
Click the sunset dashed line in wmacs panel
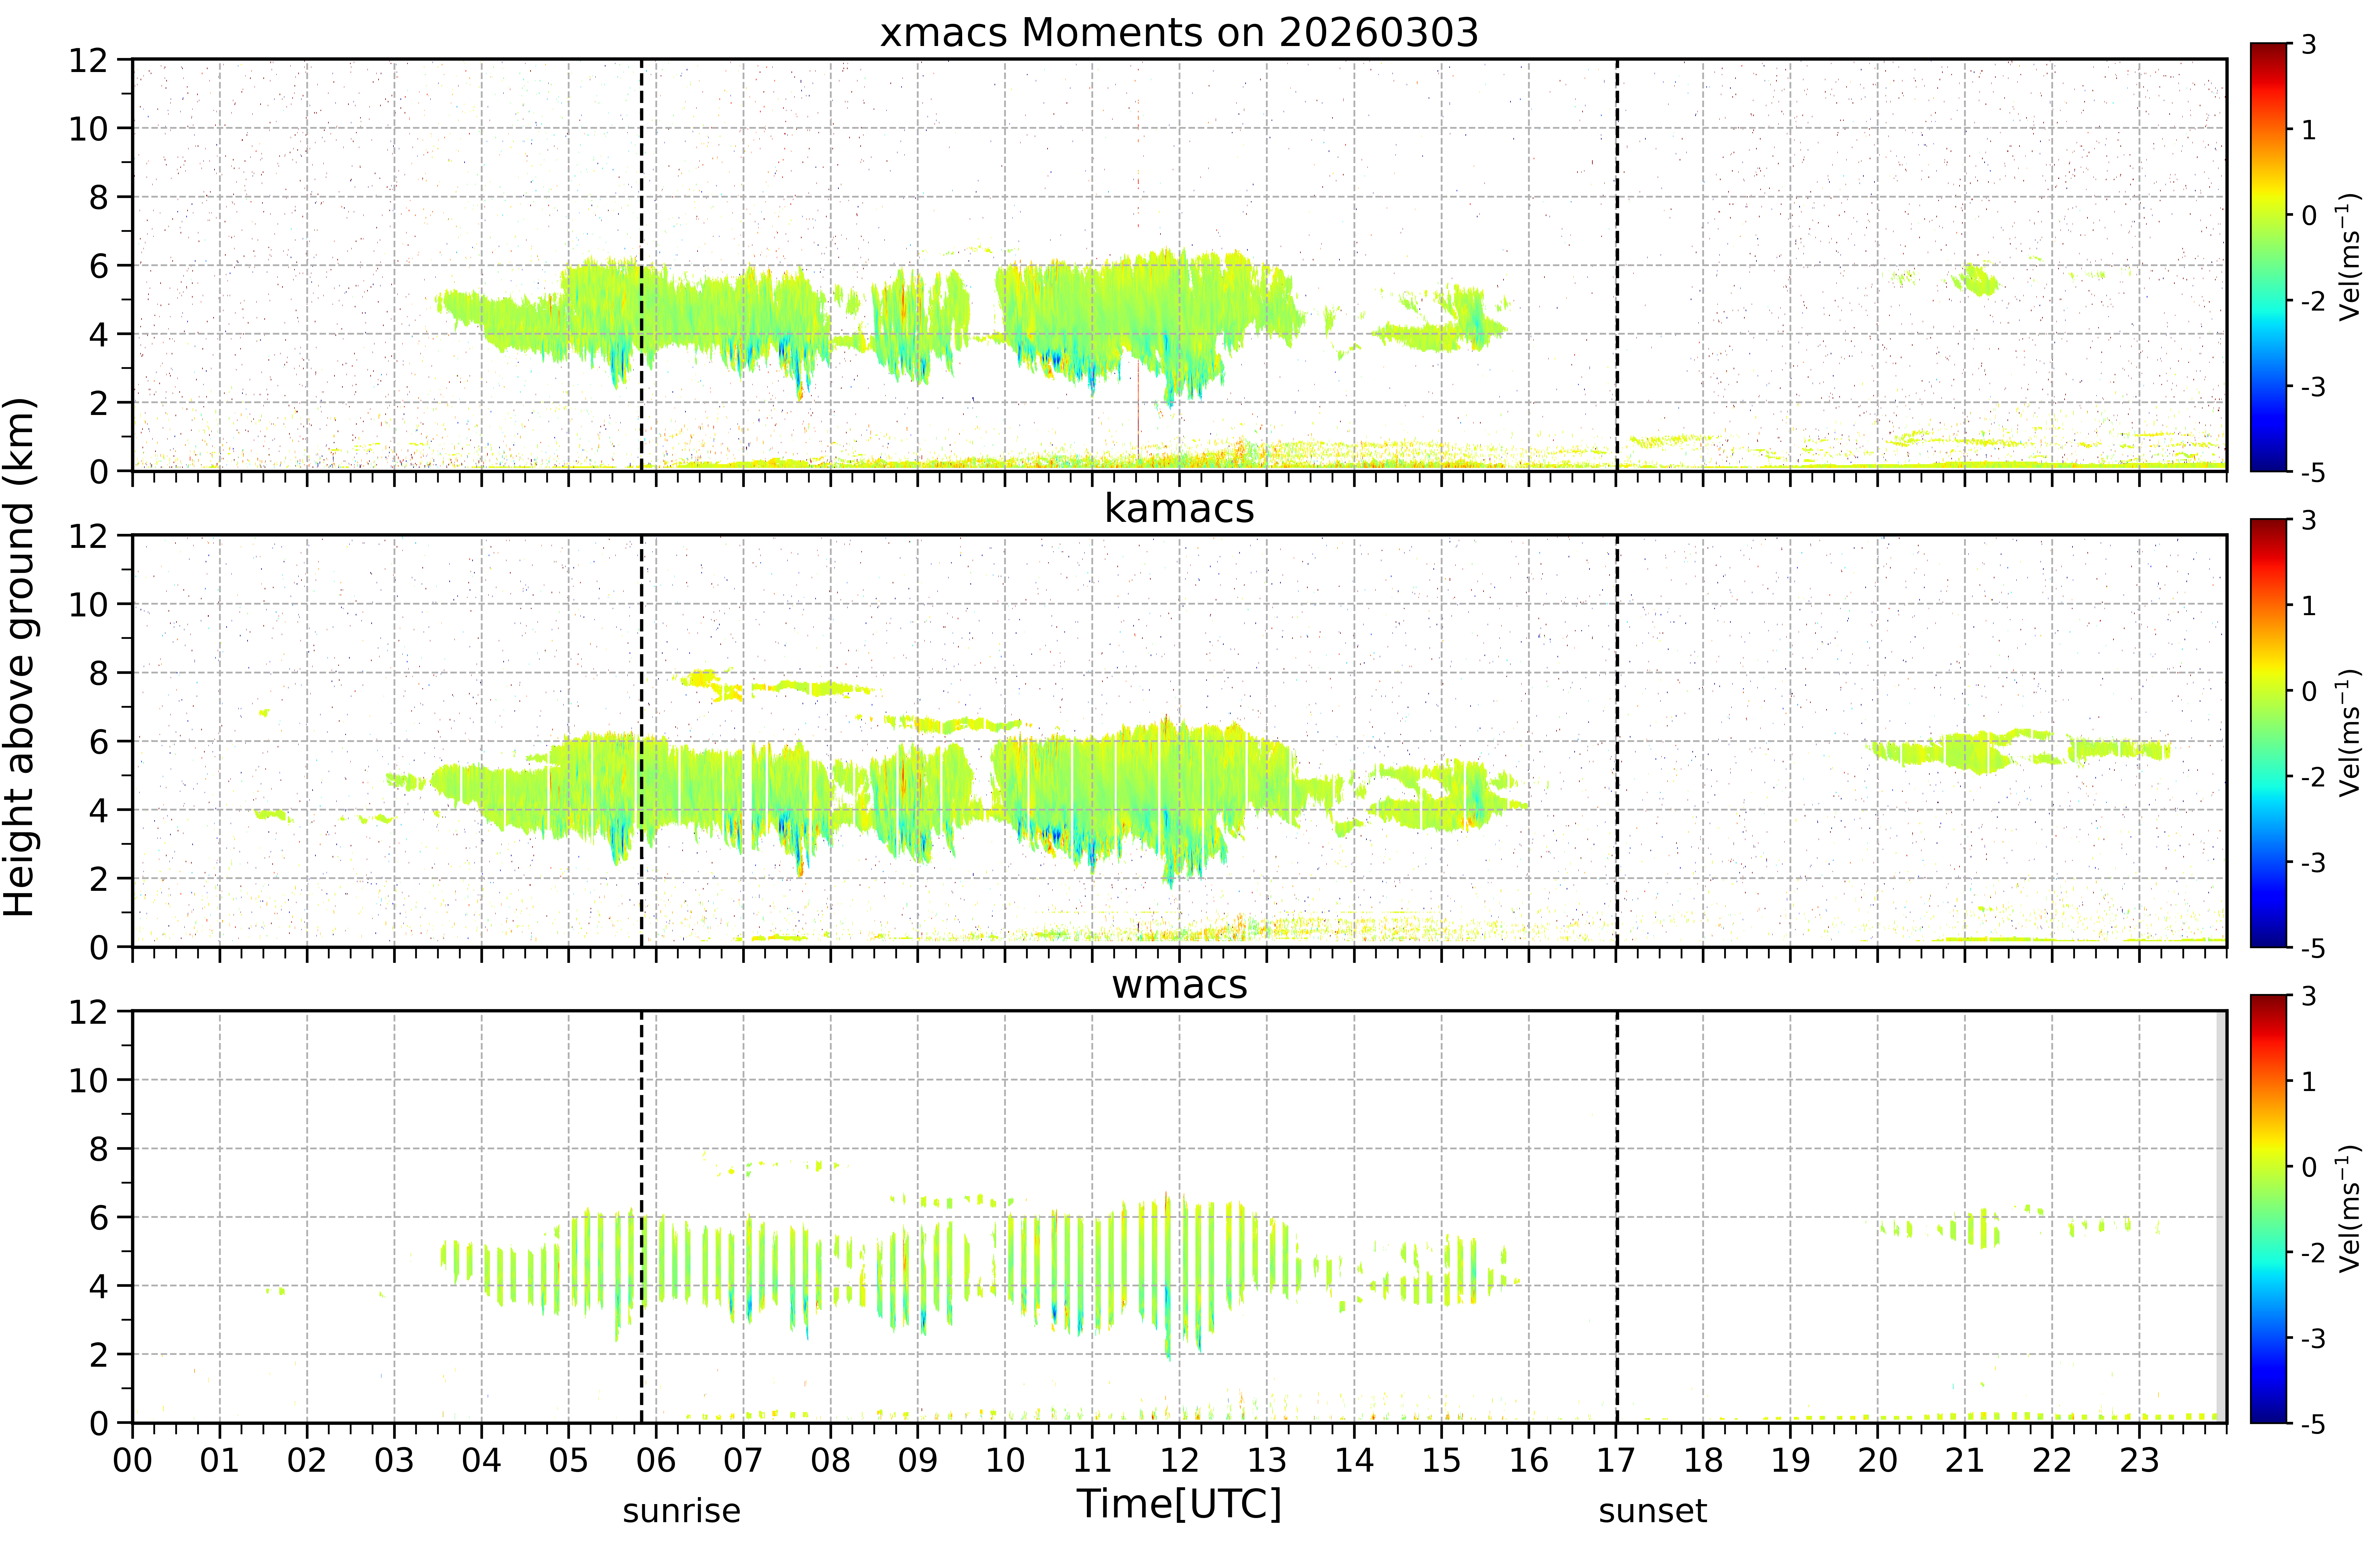(x=1617, y=1217)
